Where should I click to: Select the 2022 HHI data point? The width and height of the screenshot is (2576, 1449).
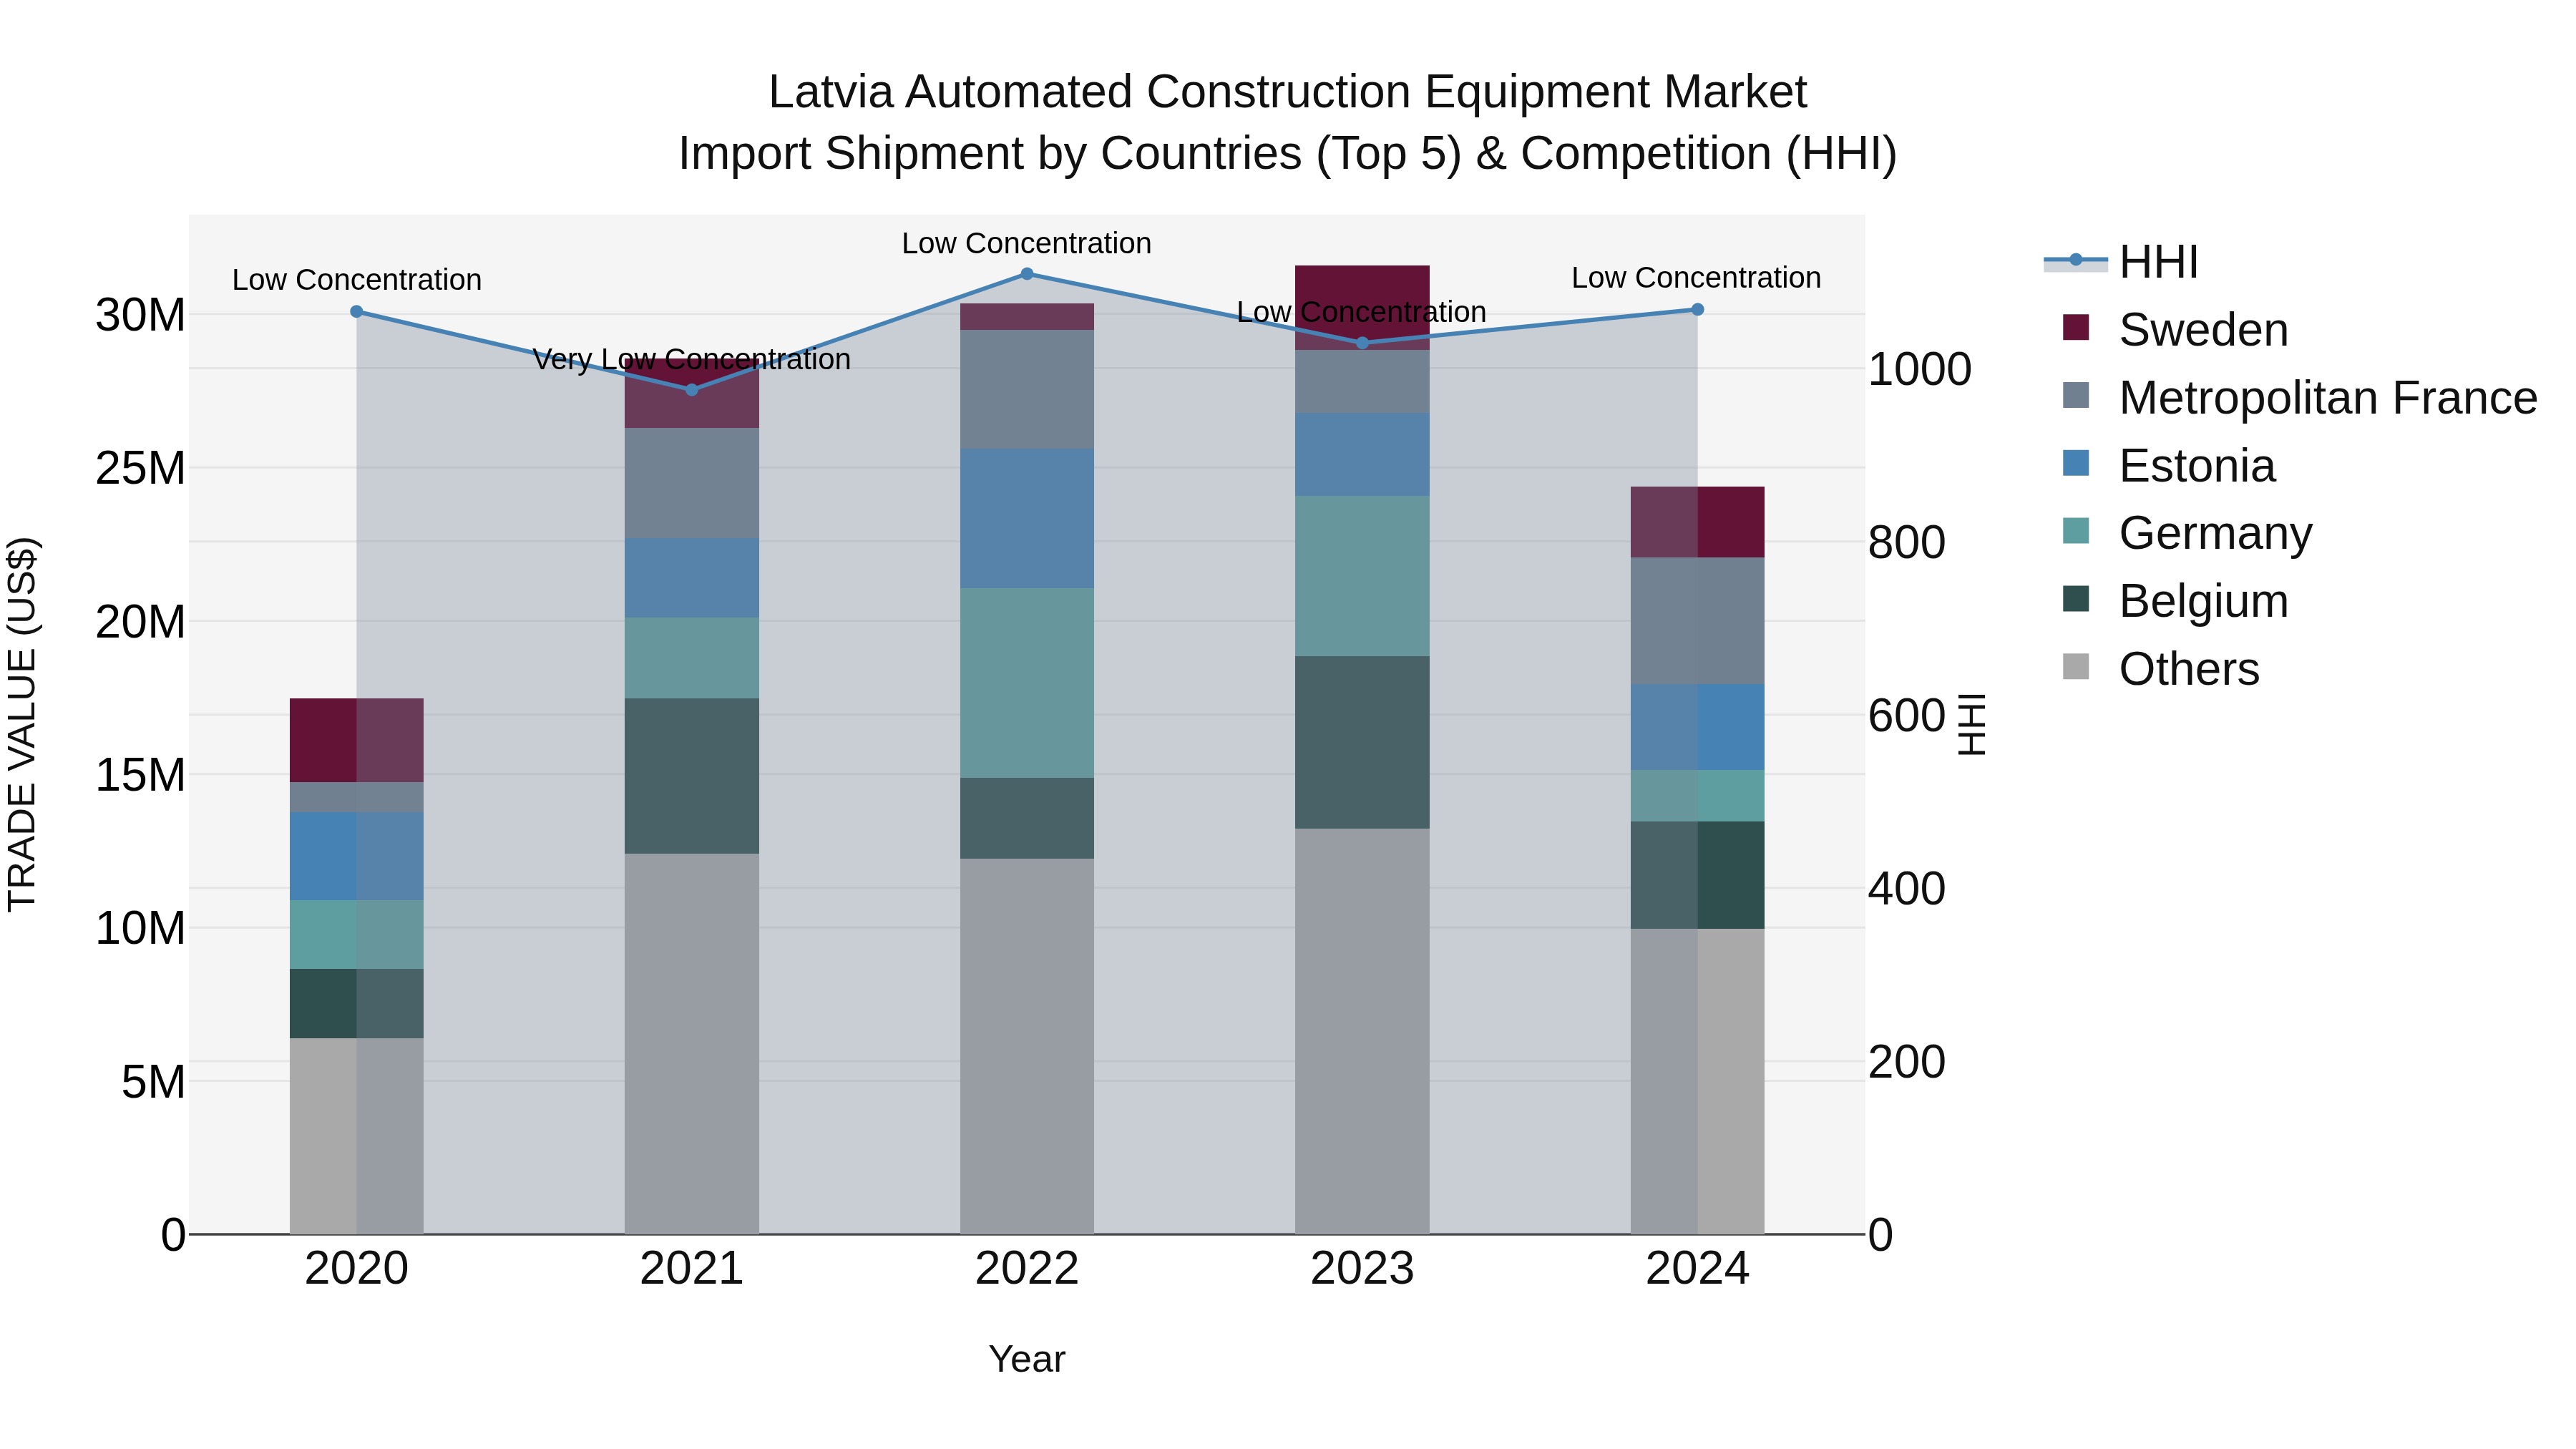tap(1027, 274)
